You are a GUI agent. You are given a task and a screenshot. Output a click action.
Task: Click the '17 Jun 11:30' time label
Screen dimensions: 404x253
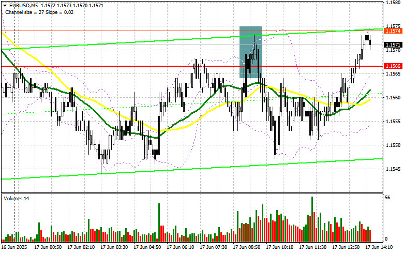coord(312,247)
